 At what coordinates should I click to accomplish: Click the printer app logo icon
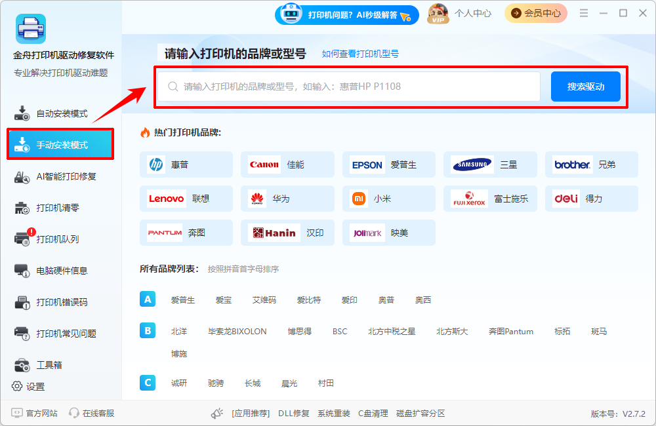[x=31, y=29]
